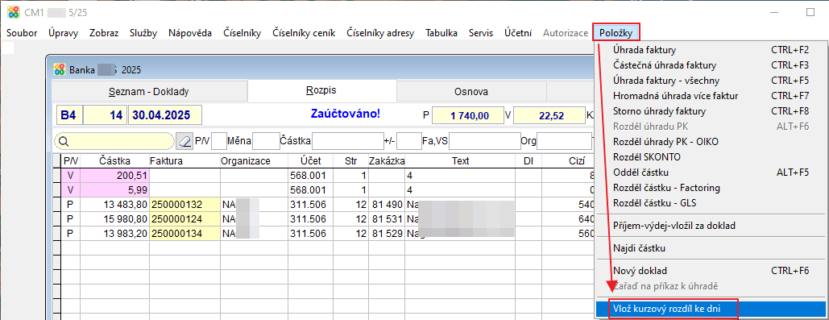Select invoice cell 250000134
The image size is (829, 320).
coord(184,233)
